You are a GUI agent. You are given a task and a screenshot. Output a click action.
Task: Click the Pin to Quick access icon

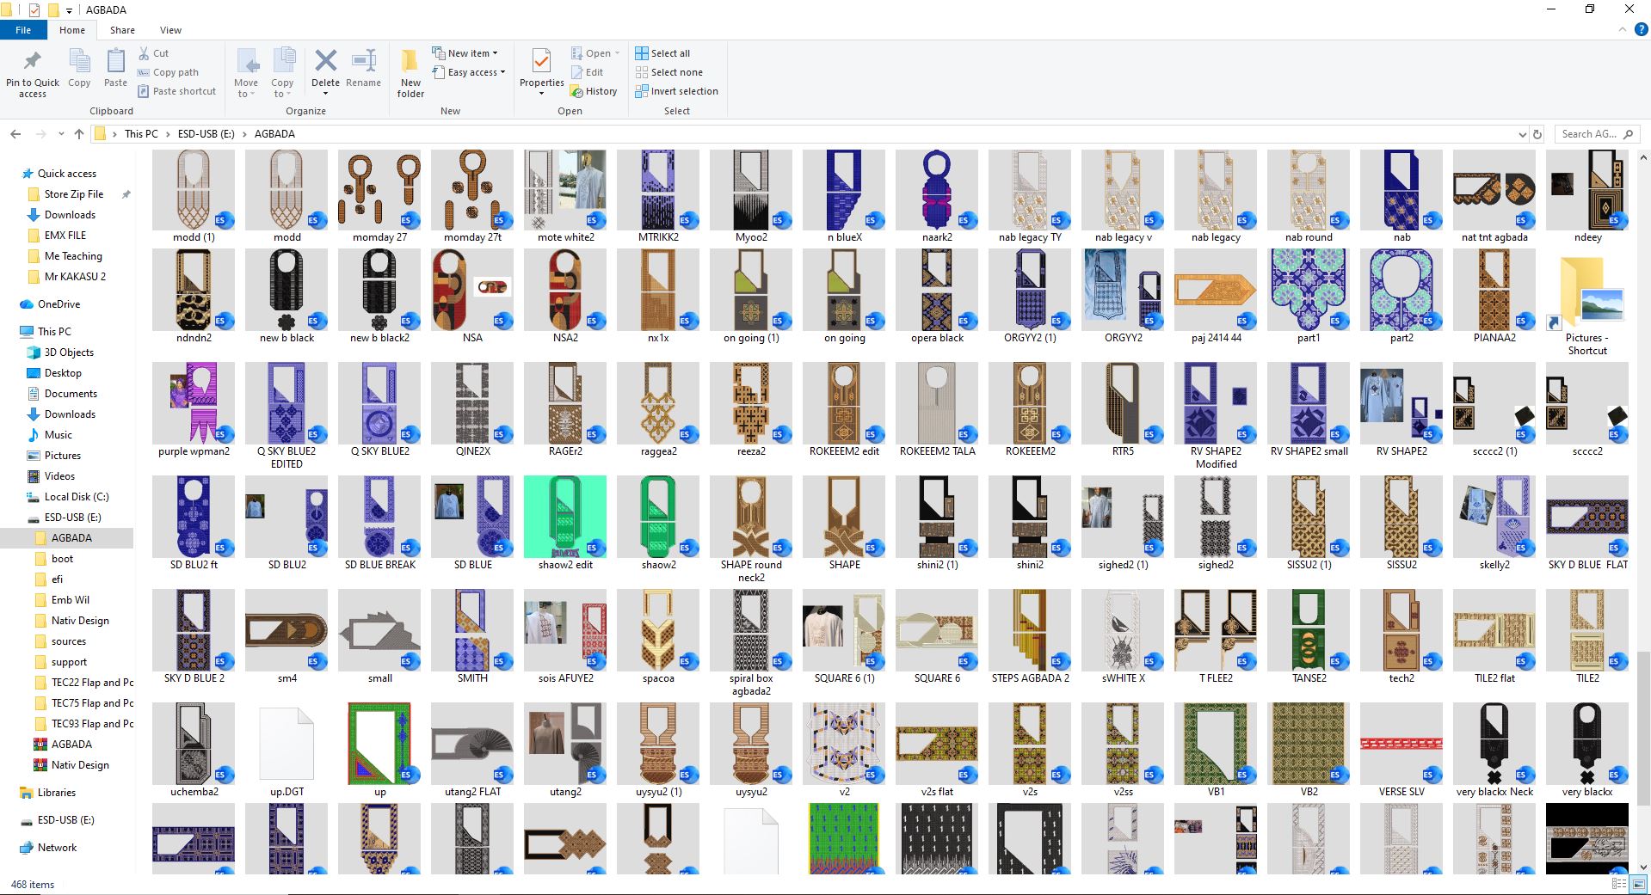(33, 62)
